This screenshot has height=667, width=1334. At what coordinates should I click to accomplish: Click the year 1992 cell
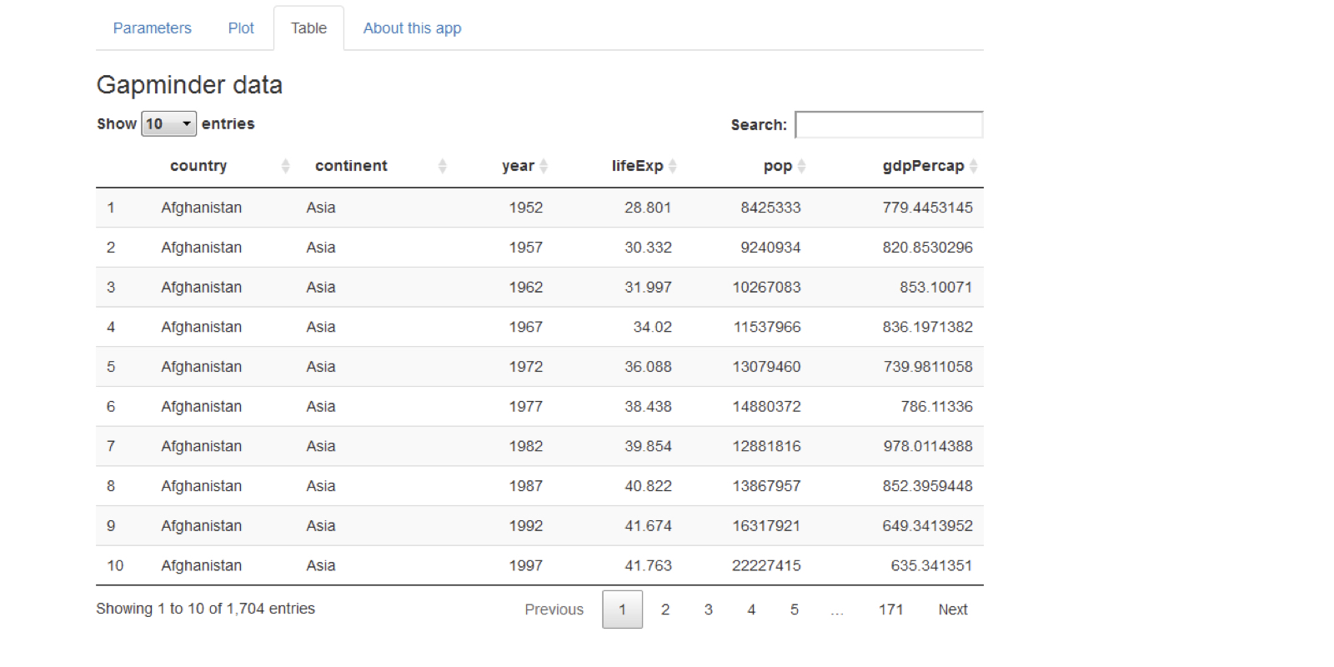[x=525, y=526]
